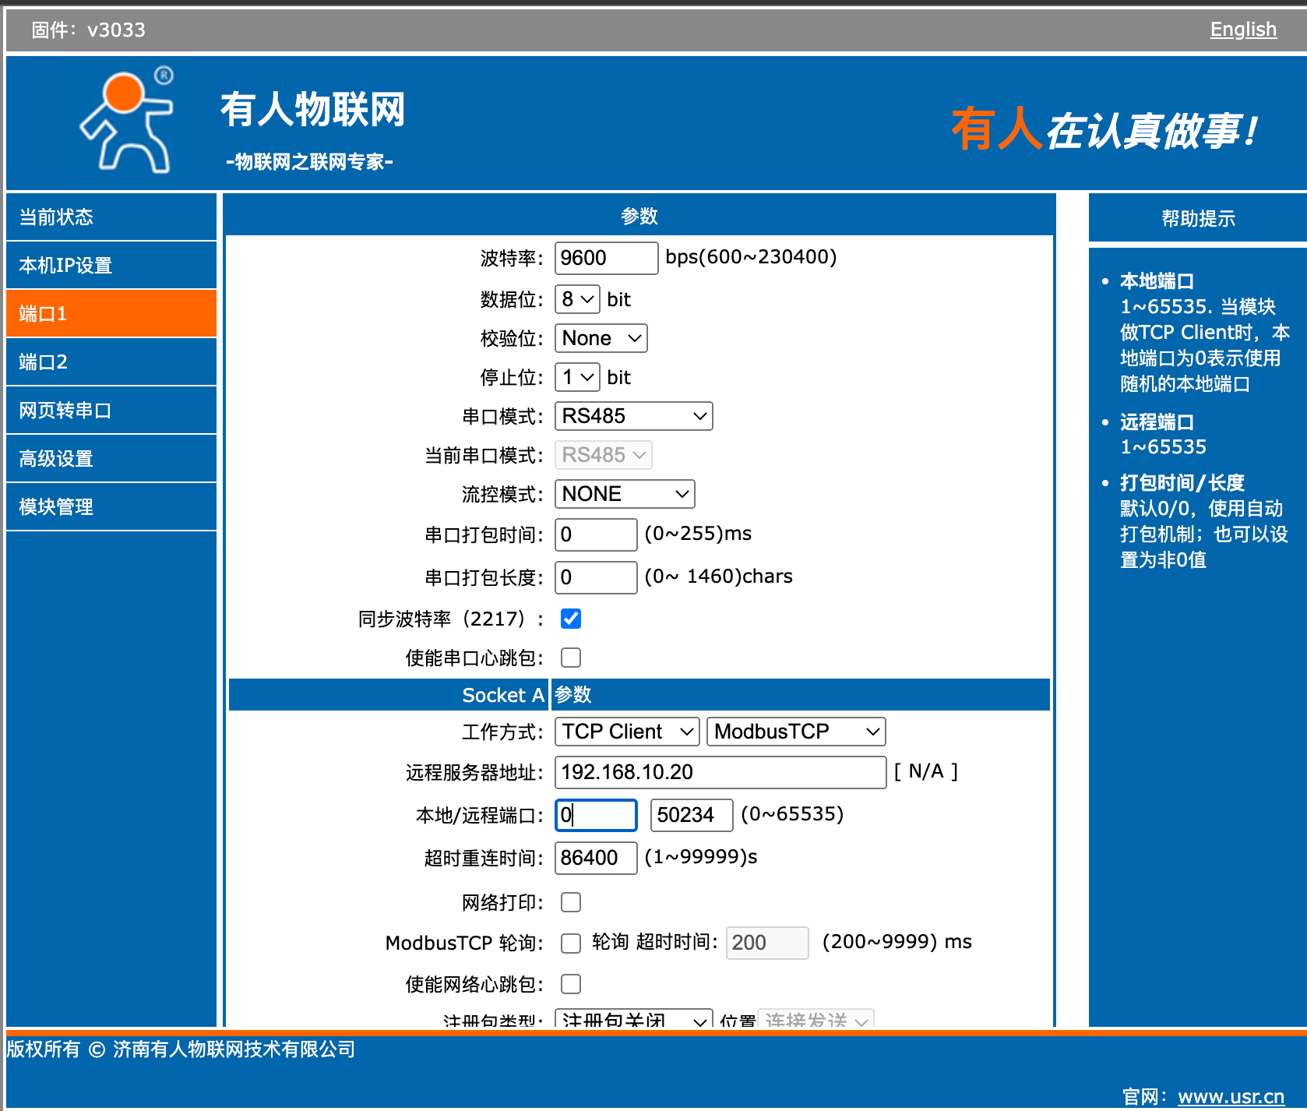The image size is (1307, 1111).
Task: Open the 串口模式 RS485 dropdown
Action: (632, 415)
